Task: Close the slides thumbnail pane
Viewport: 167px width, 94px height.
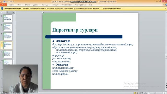Action: 14,12
